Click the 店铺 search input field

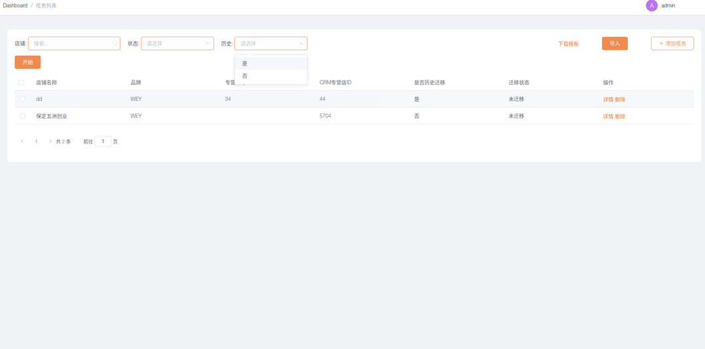pyautogui.click(x=70, y=44)
